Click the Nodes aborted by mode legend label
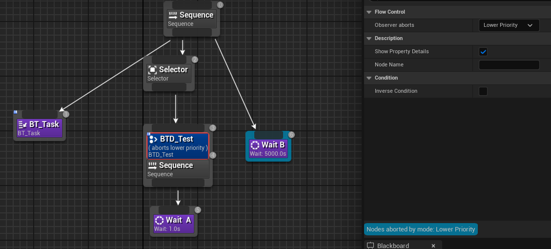The height and width of the screenshot is (249, 551). pyautogui.click(x=421, y=229)
